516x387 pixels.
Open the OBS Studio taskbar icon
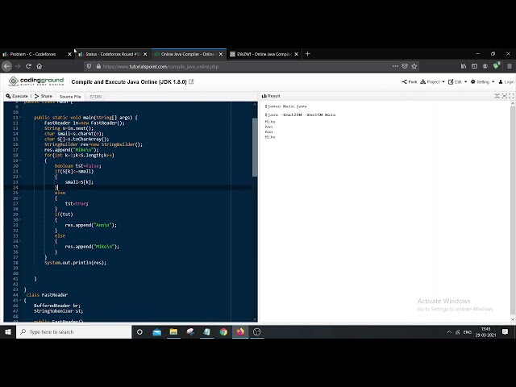pos(257,331)
